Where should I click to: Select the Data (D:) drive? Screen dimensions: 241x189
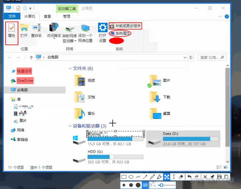coord(183,139)
